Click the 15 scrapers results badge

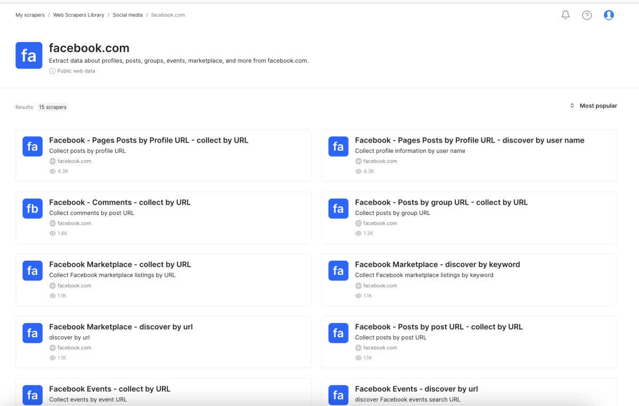coord(53,107)
